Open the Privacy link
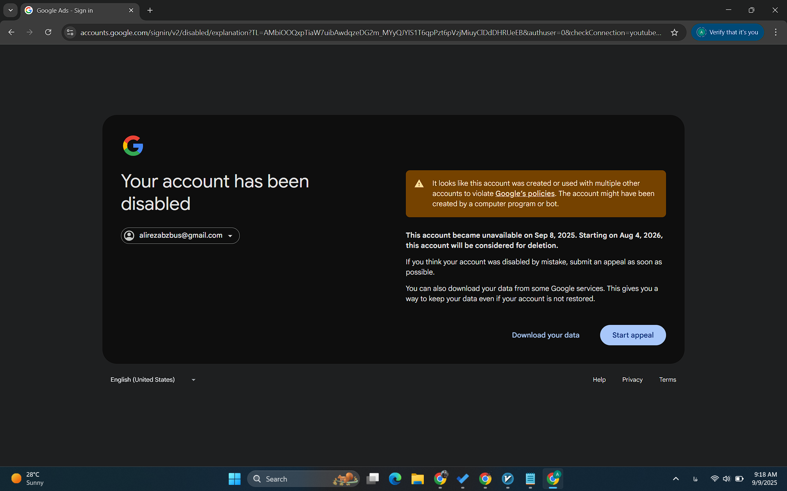The height and width of the screenshot is (491, 787). (x=632, y=380)
